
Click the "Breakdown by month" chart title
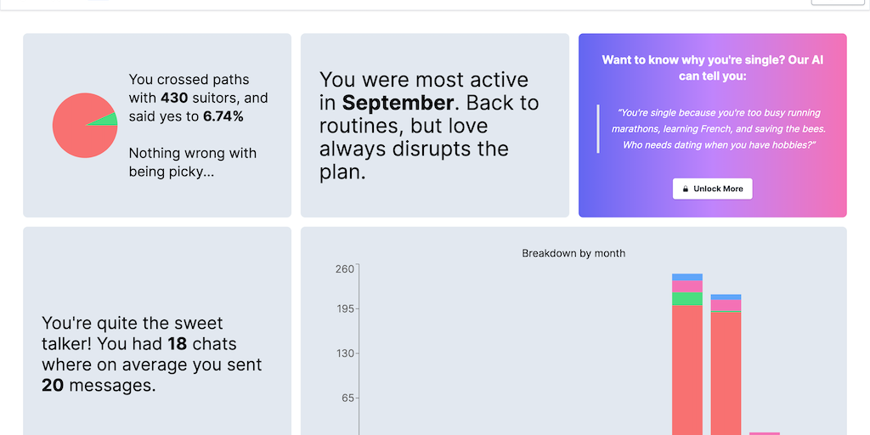tap(573, 253)
